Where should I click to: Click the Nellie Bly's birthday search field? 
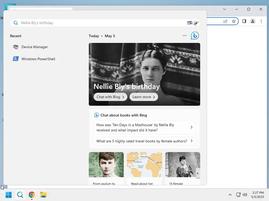105,23
